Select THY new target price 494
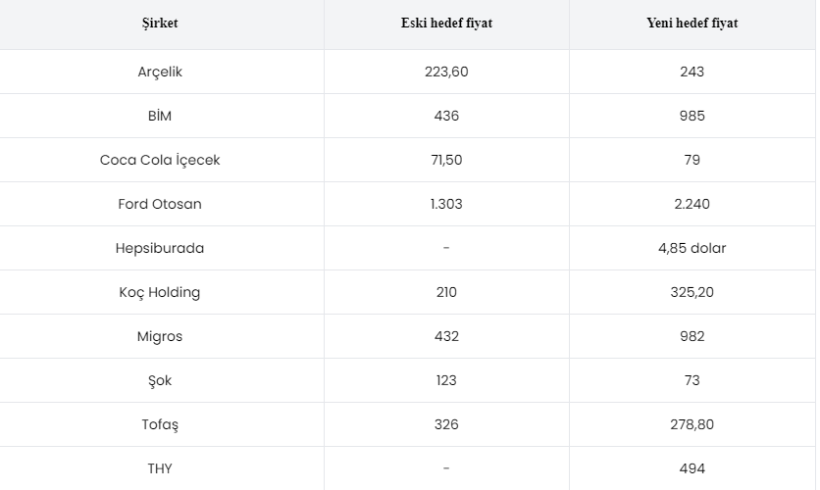 (x=692, y=468)
